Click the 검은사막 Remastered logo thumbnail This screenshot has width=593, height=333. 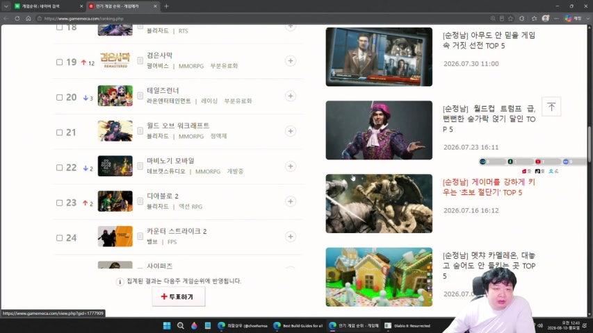point(115,60)
